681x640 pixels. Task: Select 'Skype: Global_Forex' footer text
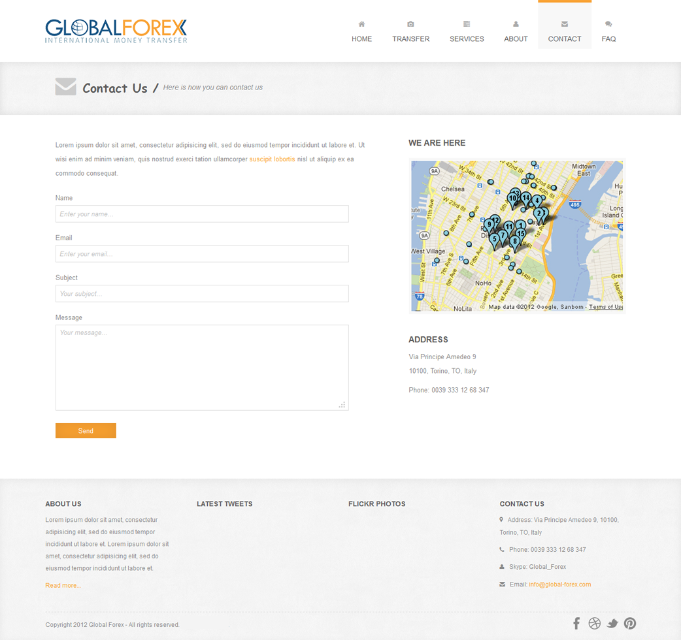(x=537, y=567)
